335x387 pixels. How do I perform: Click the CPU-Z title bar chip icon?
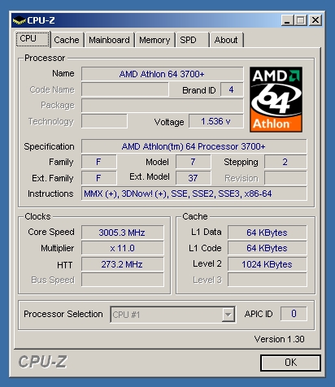pos(19,20)
